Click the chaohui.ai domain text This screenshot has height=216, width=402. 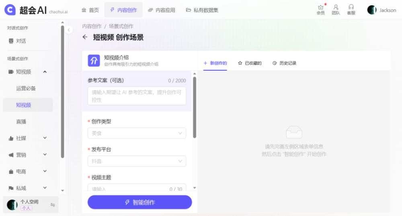(x=58, y=12)
